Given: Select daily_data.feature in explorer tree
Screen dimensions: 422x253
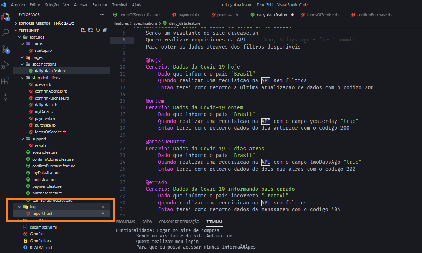Looking at the screenshot, I should (x=61, y=71).
